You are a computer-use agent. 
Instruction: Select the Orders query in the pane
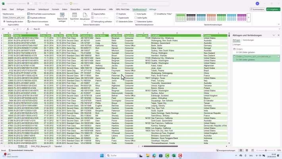tap(256, 50)
